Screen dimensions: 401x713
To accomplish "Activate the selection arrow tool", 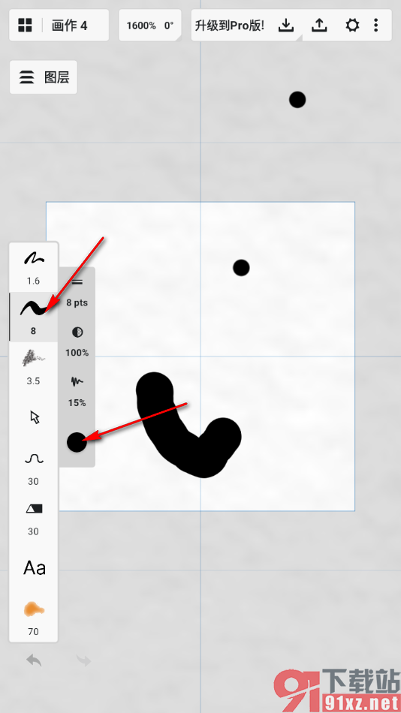I will [x=35, y=417].
